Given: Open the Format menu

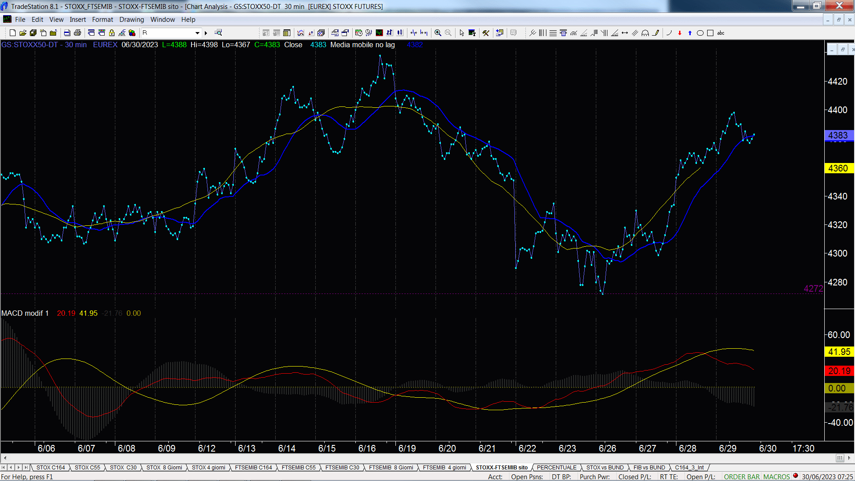Looking at the screenshot, I should [x=102, y=20].
